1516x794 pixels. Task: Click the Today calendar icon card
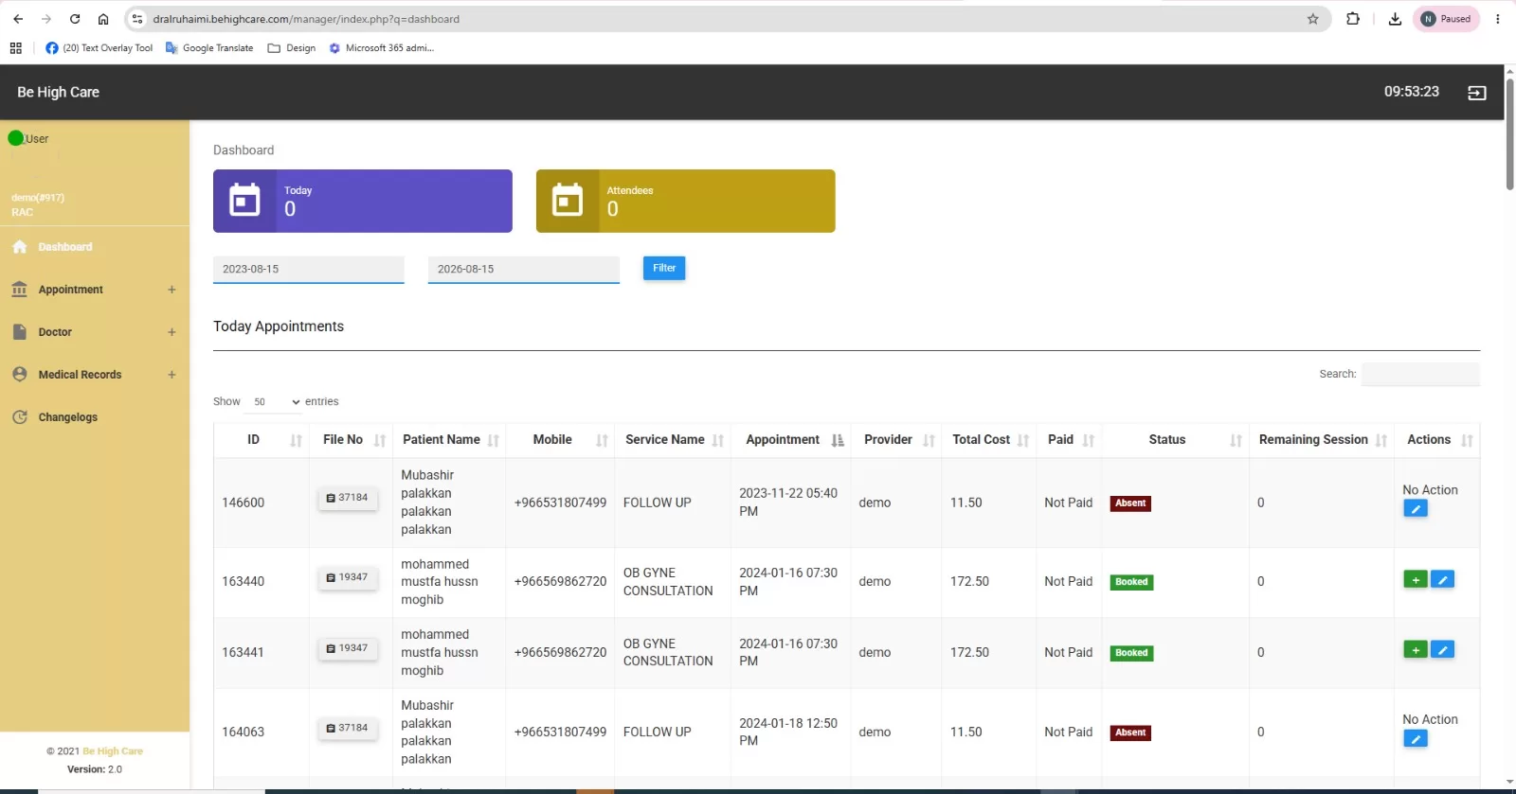[x=244, y=200]
